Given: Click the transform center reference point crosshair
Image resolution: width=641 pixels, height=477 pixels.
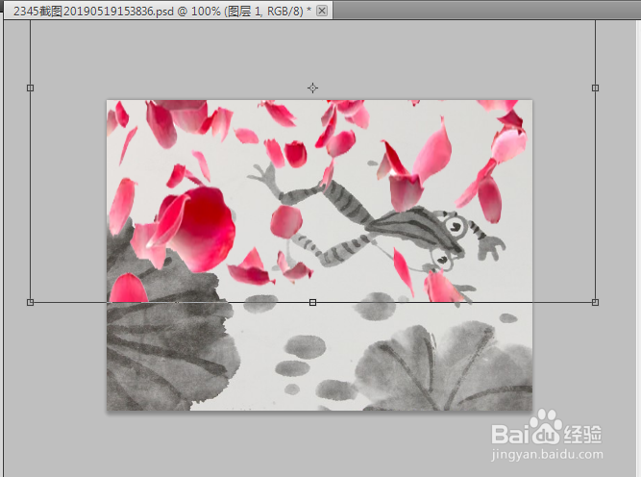Looking at the screenshot, I should pos(312,88).
